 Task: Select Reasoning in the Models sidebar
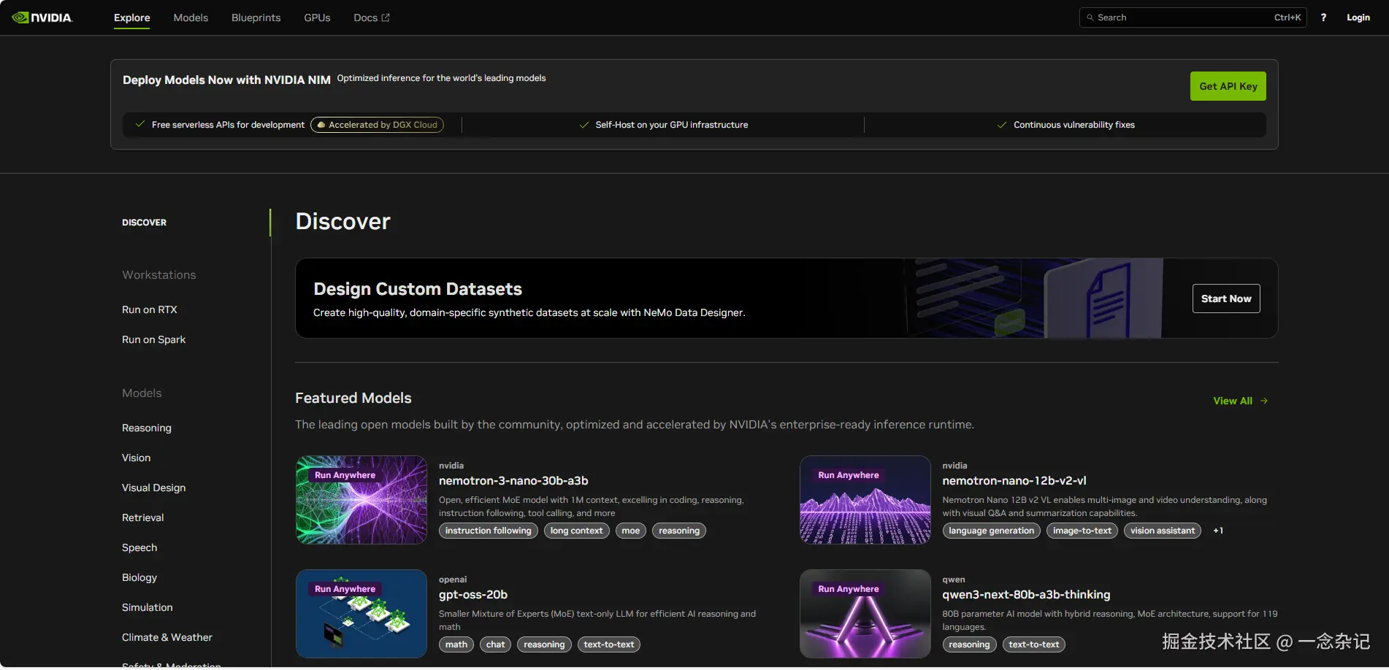[147, 428]
